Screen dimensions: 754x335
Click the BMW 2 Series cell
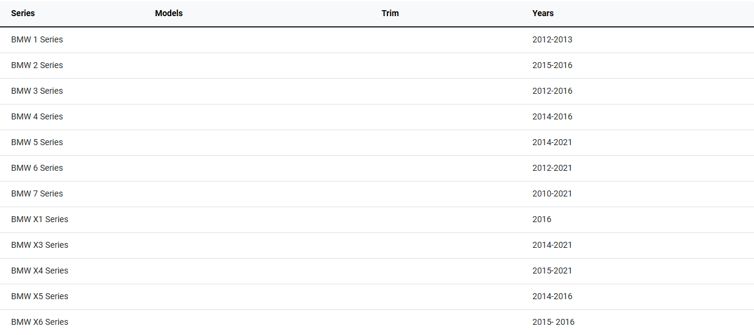pos(37,65)
